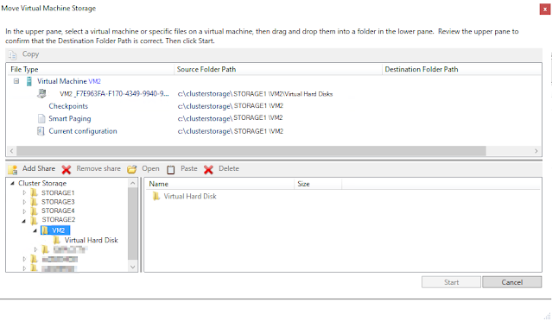The height and width of the screenshot is (321, 552).
Task: Click the Copy label in upper toolbar
Action: pos(30,54)
